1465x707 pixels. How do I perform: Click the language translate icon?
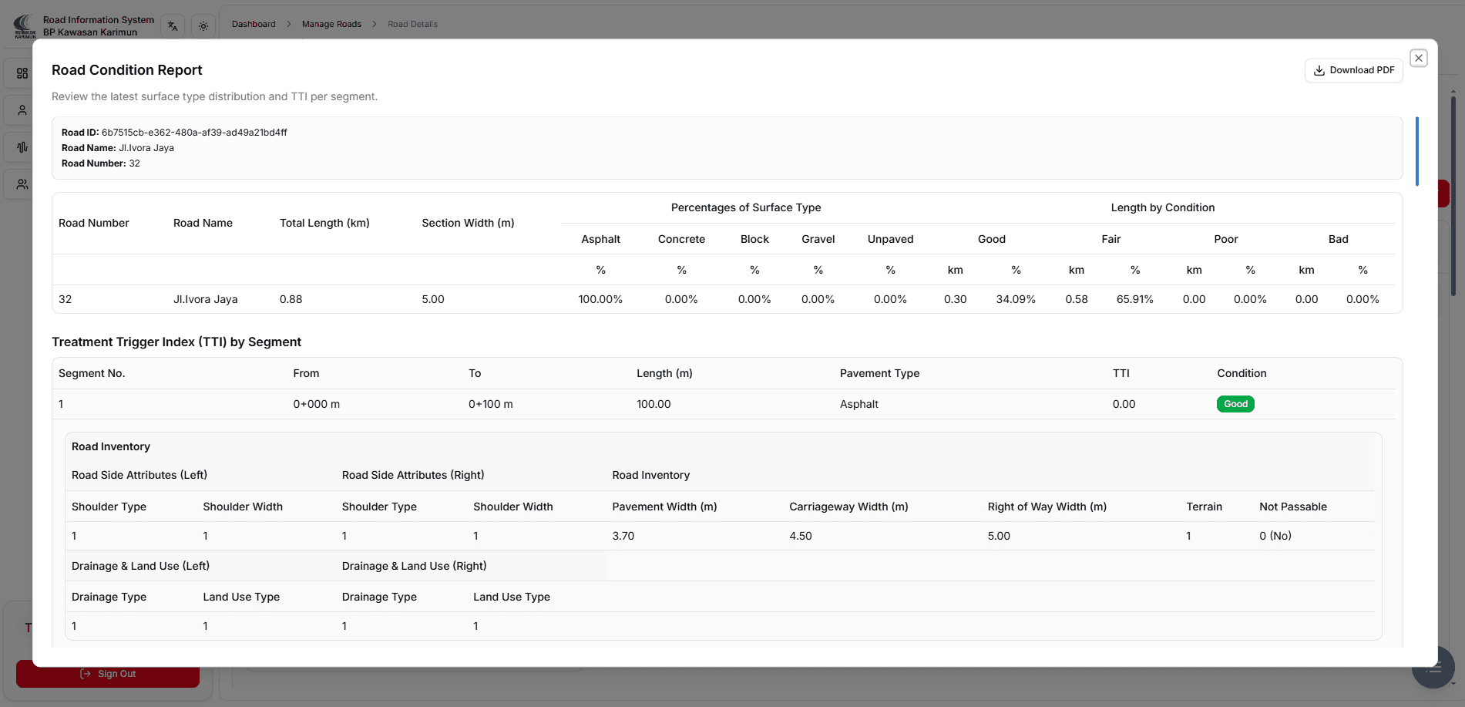click(x=173, y=26)
